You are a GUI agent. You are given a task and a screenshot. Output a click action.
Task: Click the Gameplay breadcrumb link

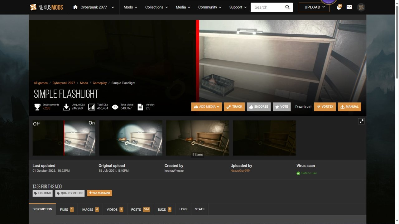click(100, 83)
